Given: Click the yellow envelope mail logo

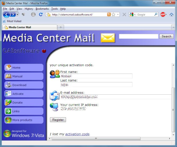Looking at the screenshot, I should [x=108, y=38].
